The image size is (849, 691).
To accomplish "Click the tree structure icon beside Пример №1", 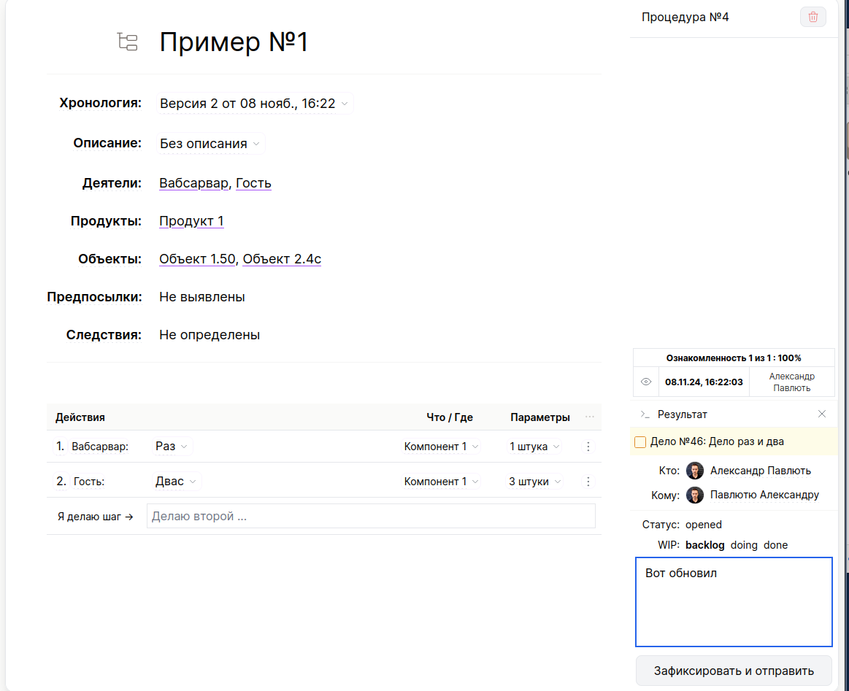I will [x=128, y=42].
